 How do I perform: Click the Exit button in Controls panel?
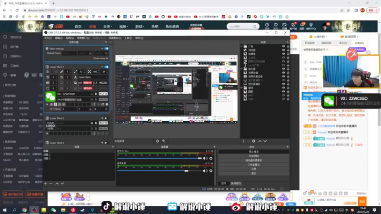point(254,174)
